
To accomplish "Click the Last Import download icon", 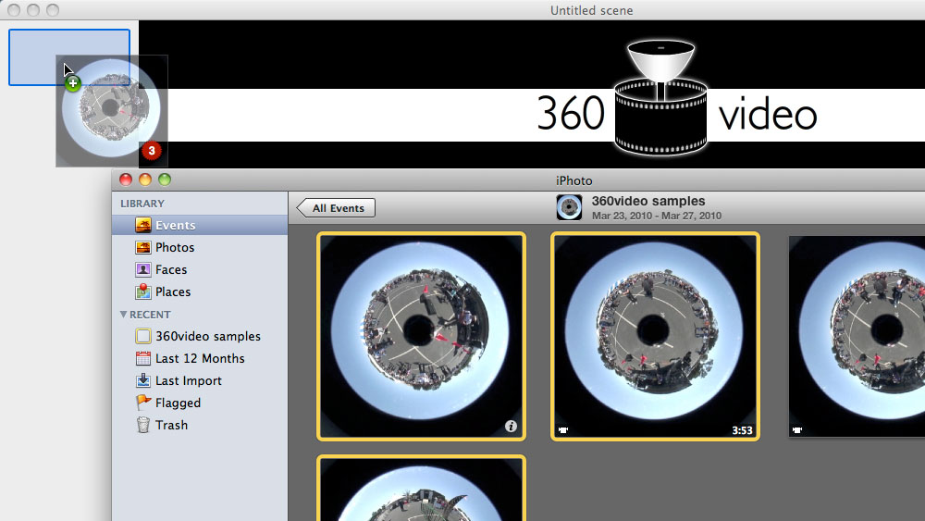I will click(x=143, y=380).
